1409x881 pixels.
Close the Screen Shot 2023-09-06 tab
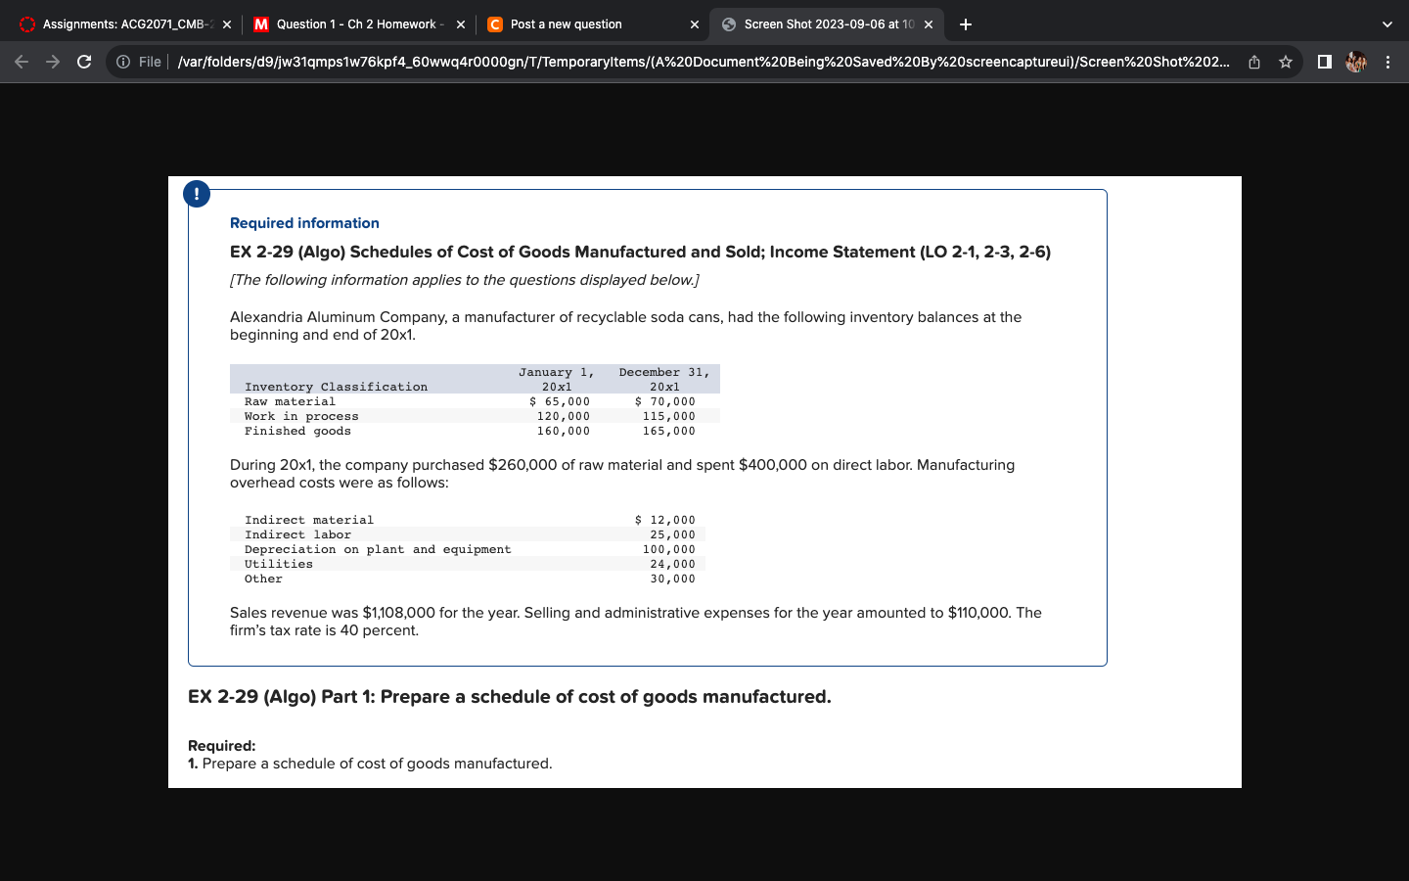click(x=929, y=23)
